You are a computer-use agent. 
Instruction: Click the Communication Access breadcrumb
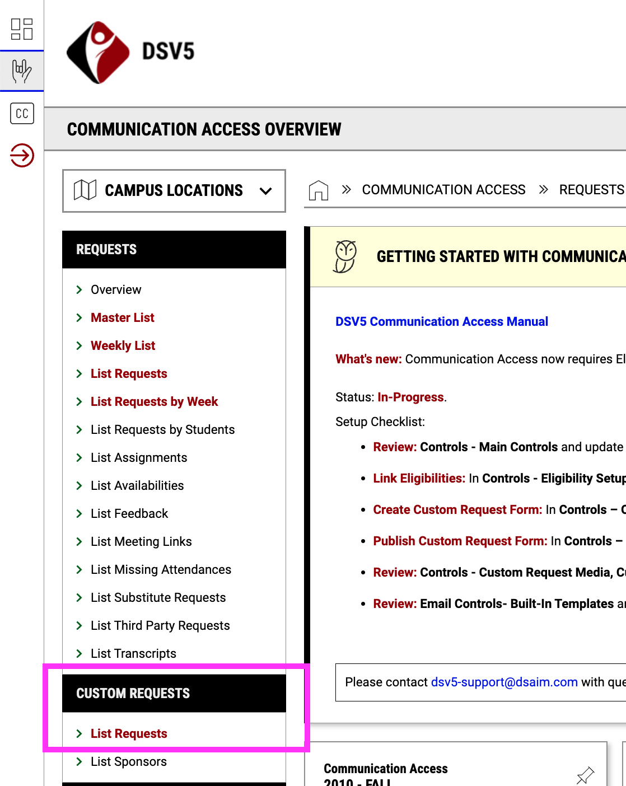[x=443, y=190]
